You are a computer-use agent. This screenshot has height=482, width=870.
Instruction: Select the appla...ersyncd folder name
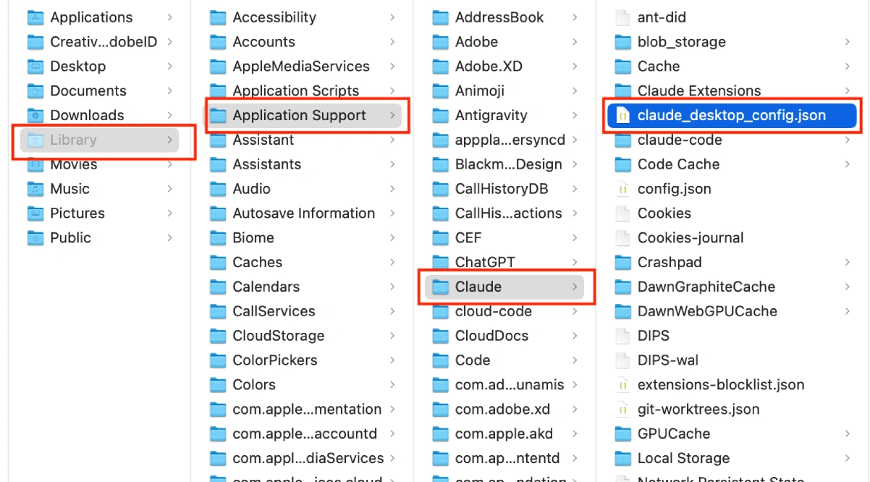510,140
